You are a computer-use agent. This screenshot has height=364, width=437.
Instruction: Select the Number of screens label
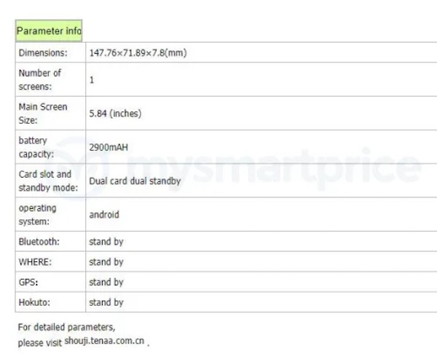[39, 79]
